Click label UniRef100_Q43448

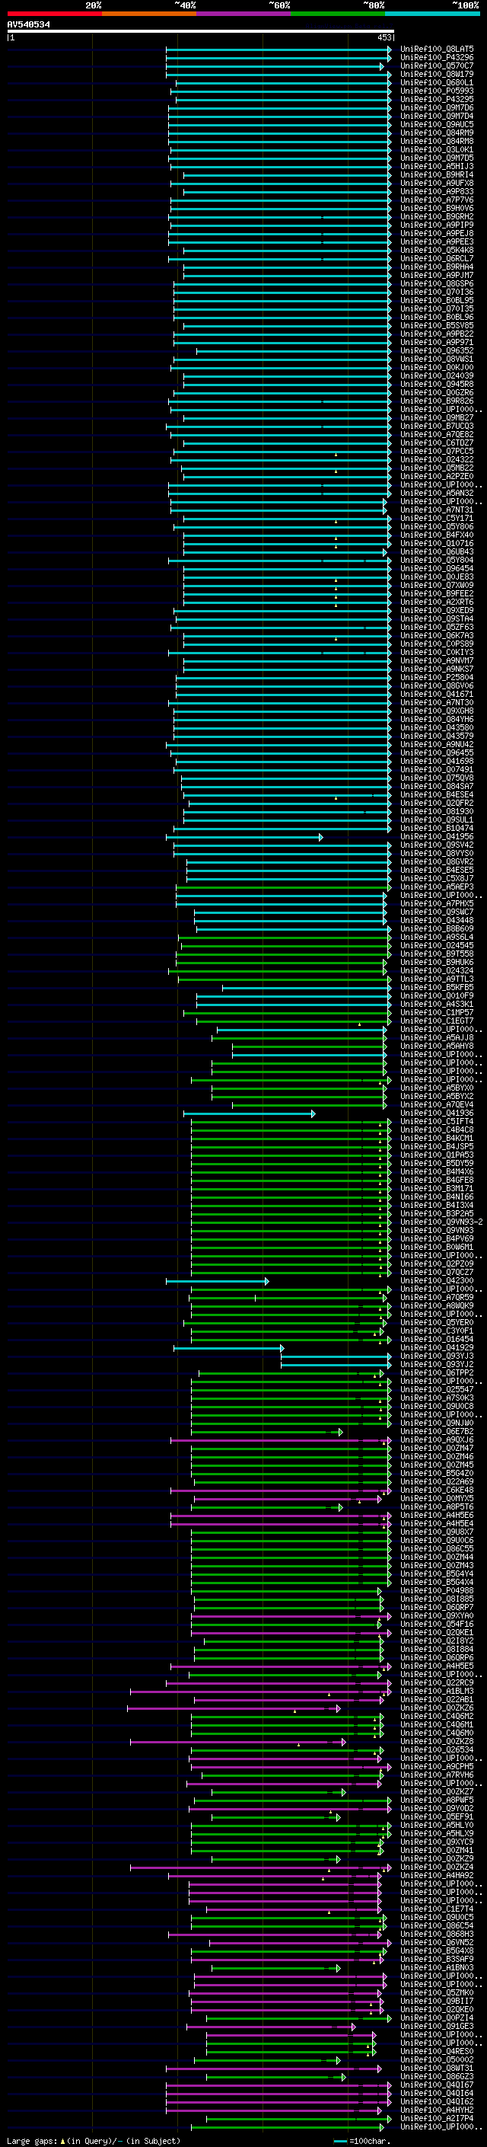[437, 920]
